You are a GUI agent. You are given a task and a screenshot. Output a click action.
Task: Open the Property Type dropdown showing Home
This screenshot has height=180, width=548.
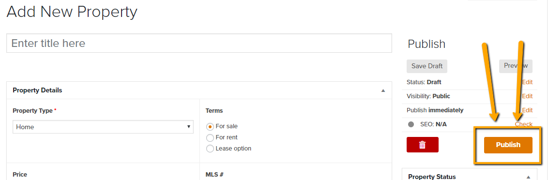point(103,127)
